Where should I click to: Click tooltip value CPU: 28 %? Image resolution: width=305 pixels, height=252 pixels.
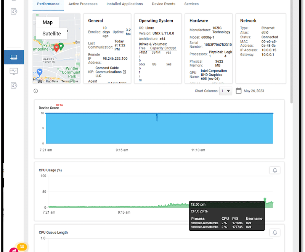199,211
